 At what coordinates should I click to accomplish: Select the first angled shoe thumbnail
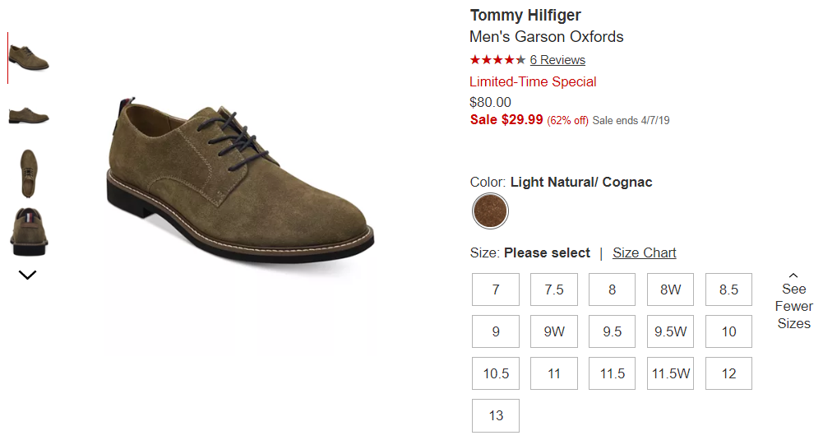click(29, 58)
